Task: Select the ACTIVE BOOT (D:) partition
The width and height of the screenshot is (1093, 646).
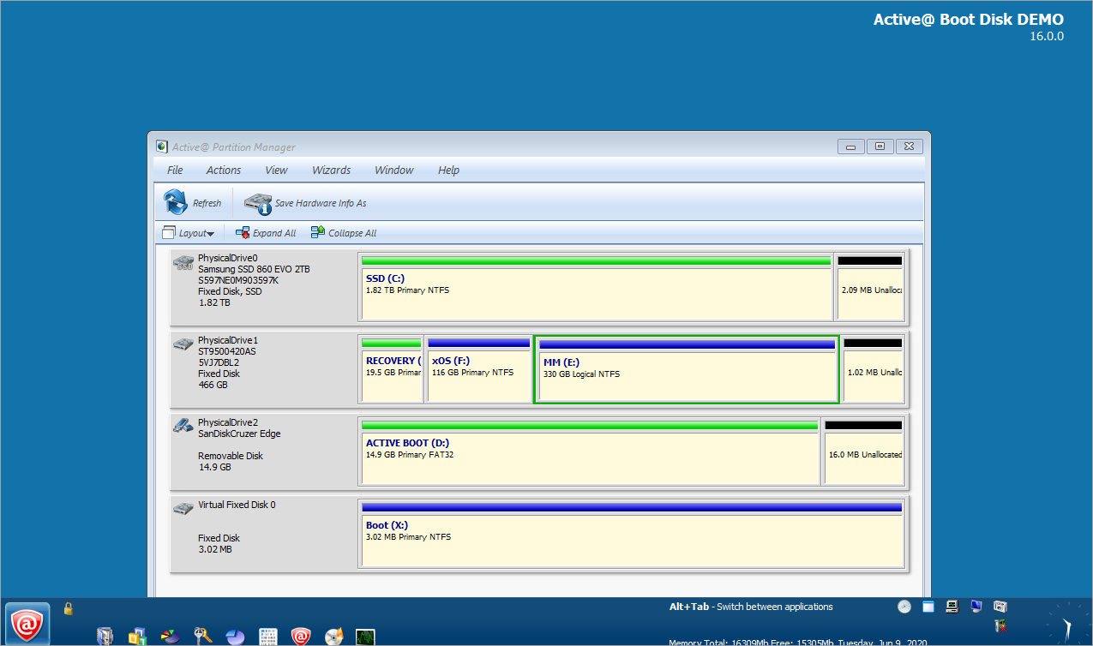Action: [590, 458]
